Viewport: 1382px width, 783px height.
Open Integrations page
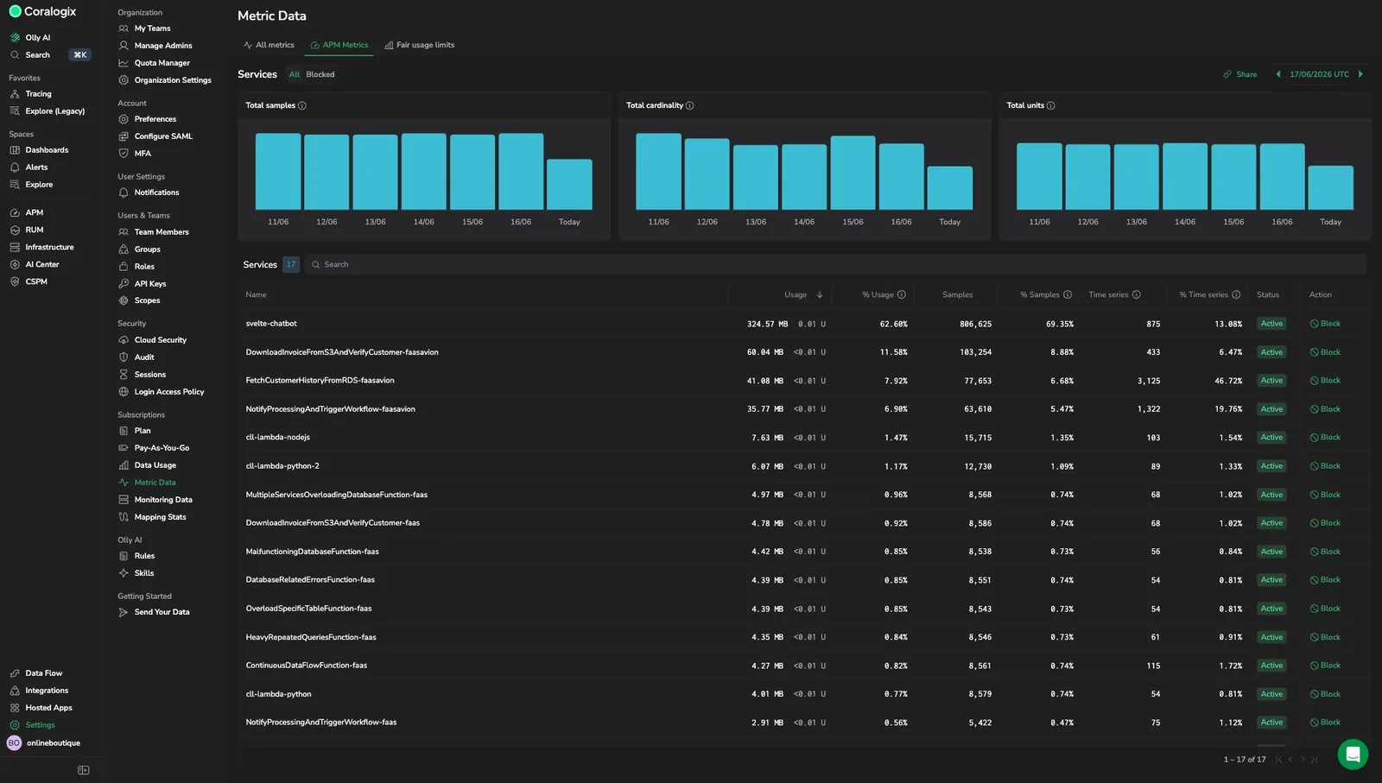point(47,690)
